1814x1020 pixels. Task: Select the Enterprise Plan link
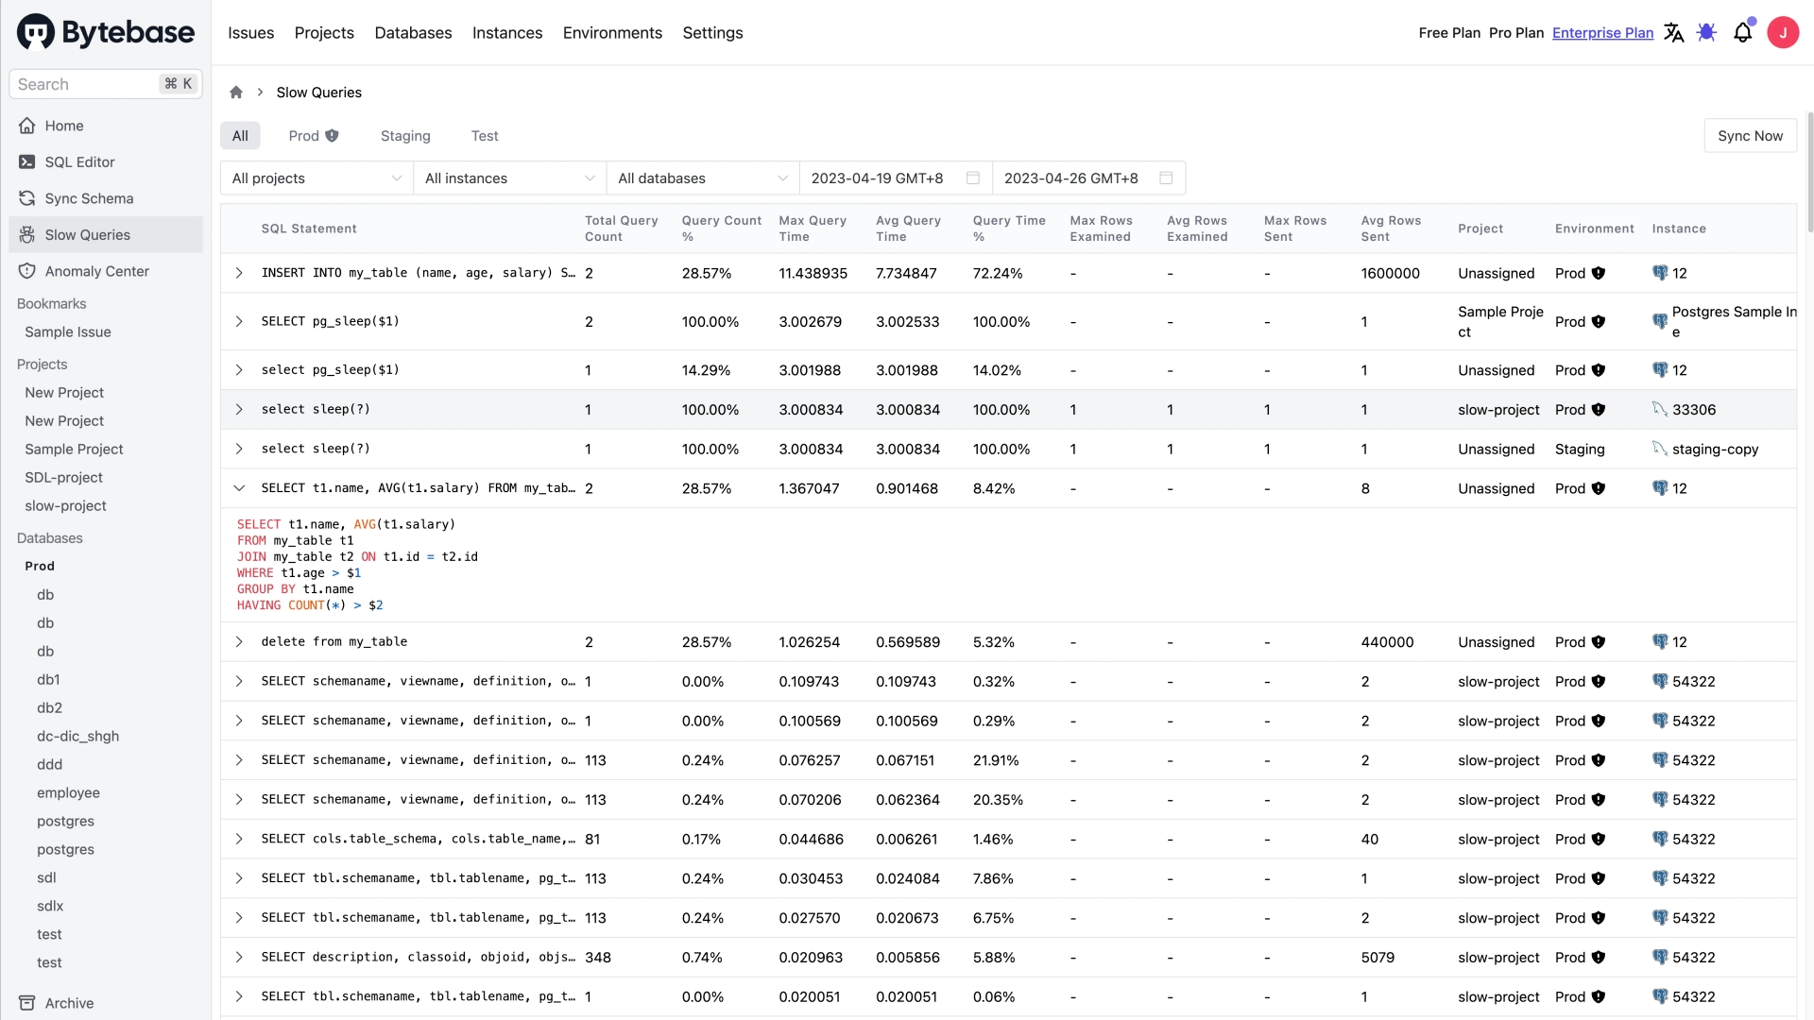pyautogui.click(x=1602, y=33)
